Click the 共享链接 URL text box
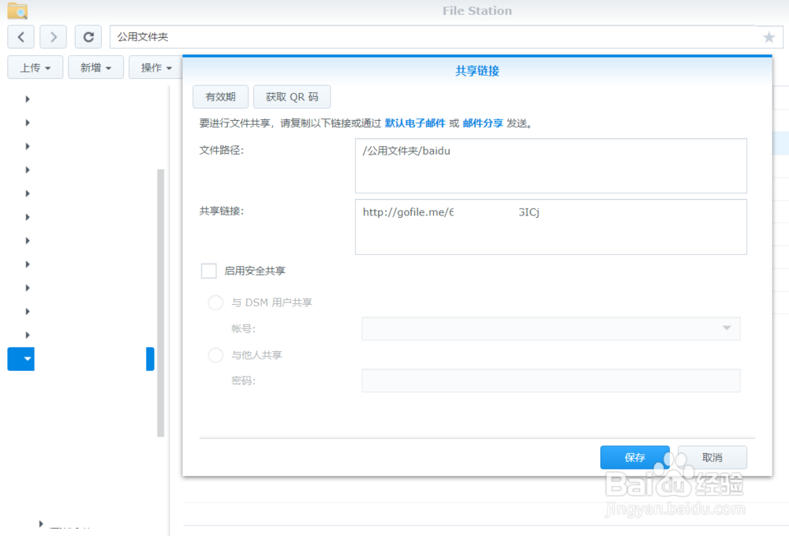 tap(551, 227)
